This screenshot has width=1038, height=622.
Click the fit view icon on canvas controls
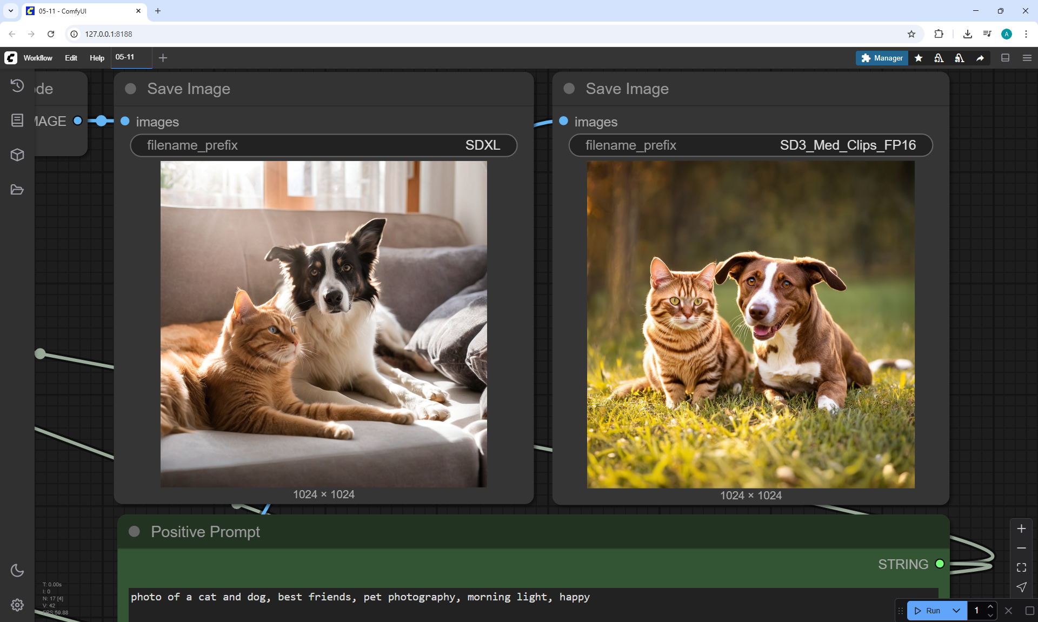[1021, 567]
